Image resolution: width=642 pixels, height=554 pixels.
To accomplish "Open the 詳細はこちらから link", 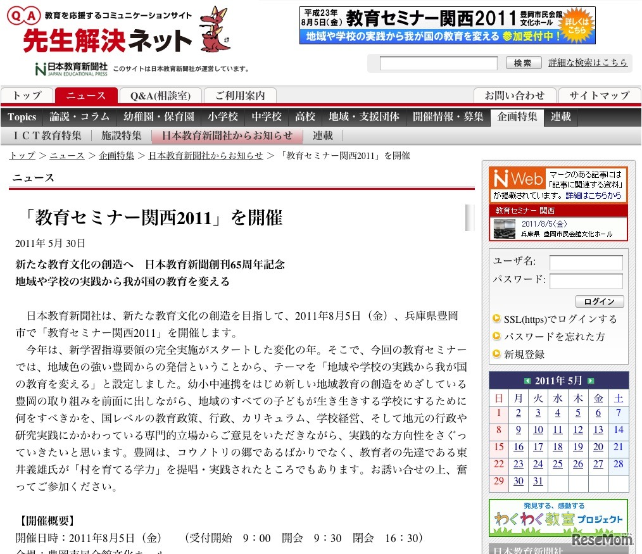I will [594, 196].
